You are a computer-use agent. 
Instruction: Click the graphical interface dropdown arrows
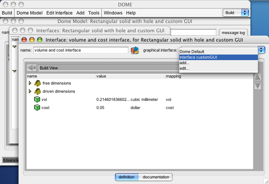click(x=261, y=50)
